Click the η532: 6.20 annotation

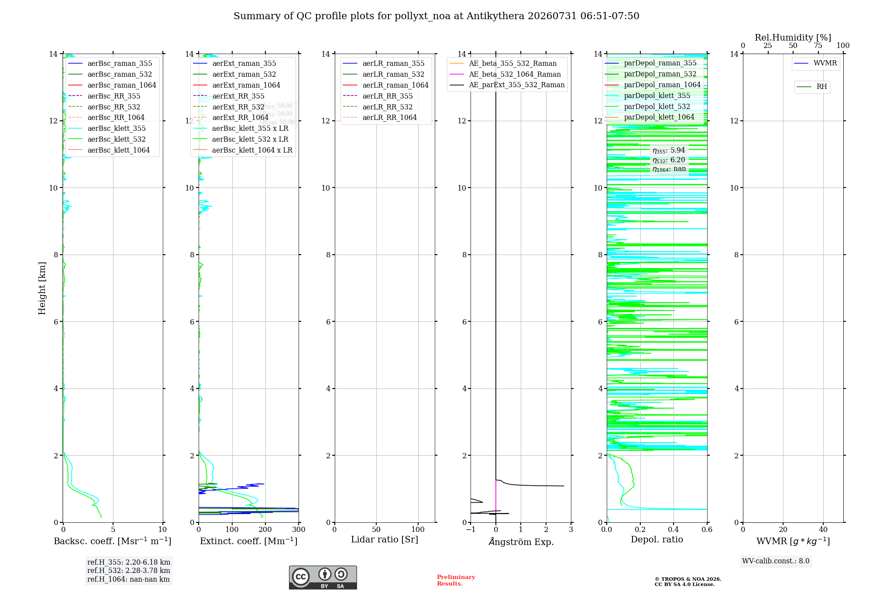click(669, 160)
